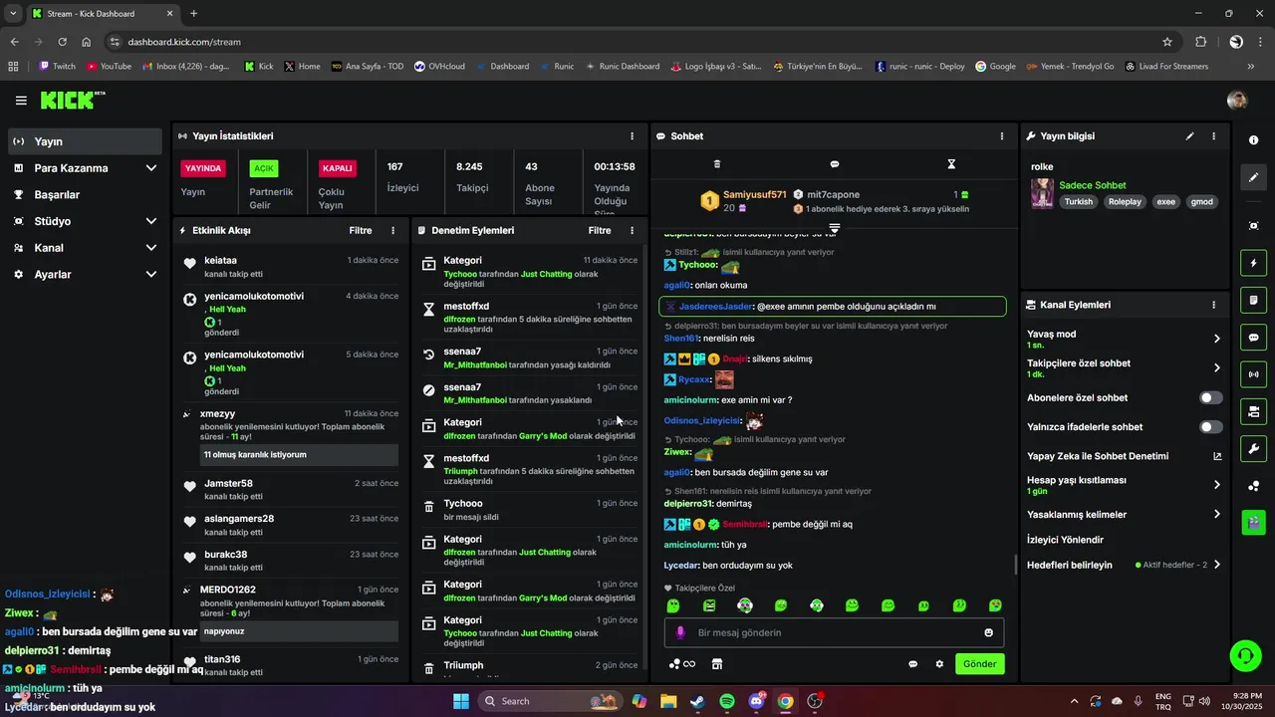Collapse the pinned gift leaderboard in chat
This screenshot has height=717, width=1275.
point(835,229)
